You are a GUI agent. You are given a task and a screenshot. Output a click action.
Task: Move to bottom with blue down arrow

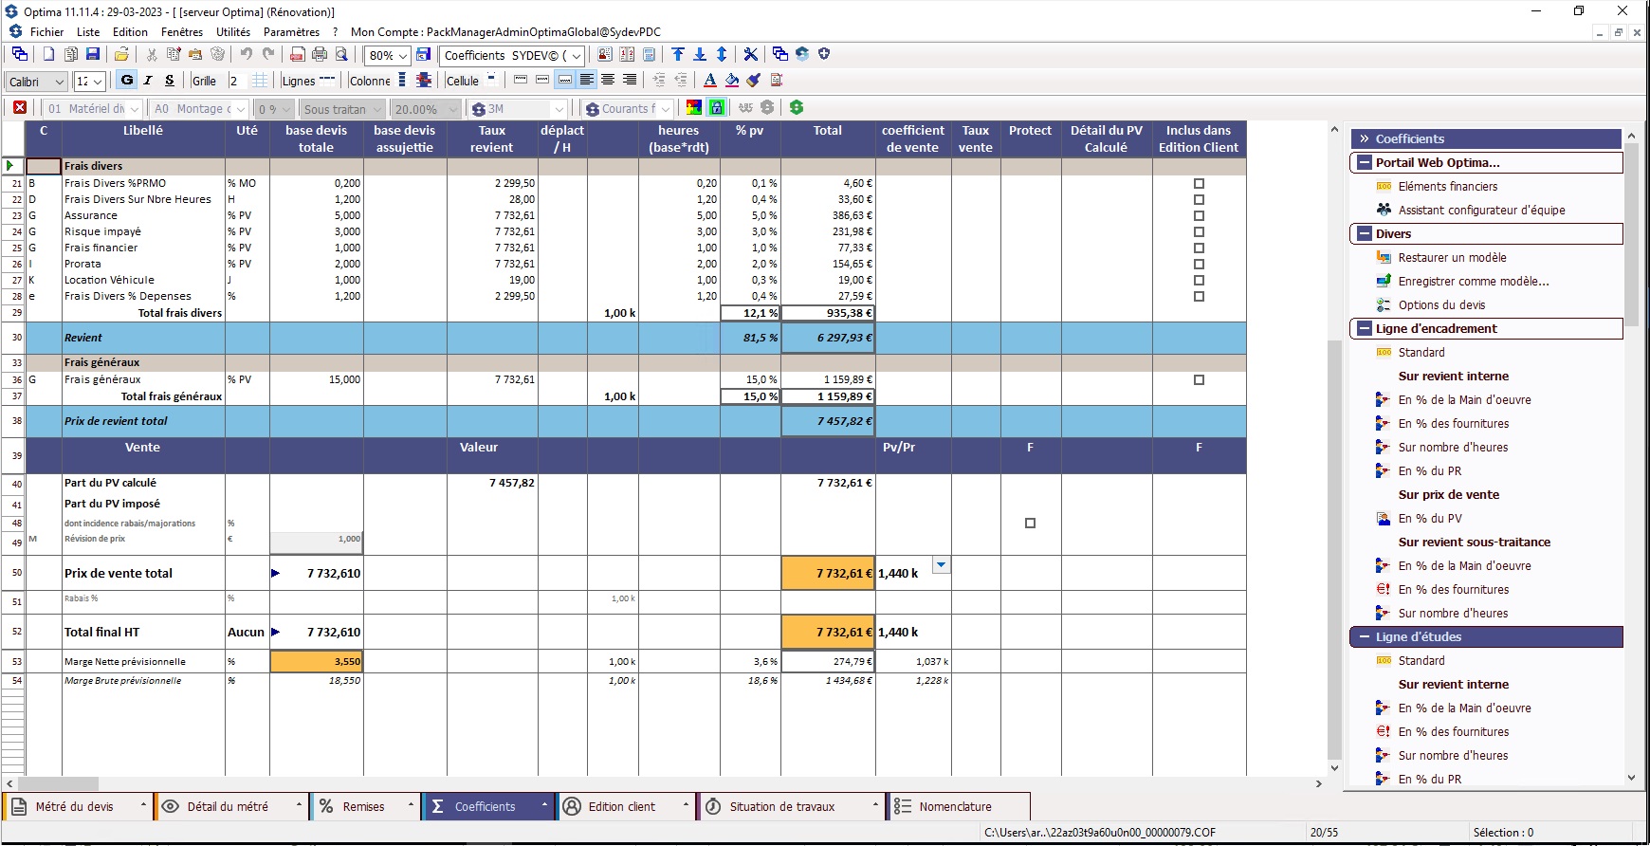700,55
